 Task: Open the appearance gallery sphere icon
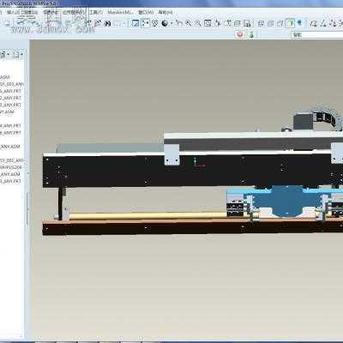pos(165,23)
